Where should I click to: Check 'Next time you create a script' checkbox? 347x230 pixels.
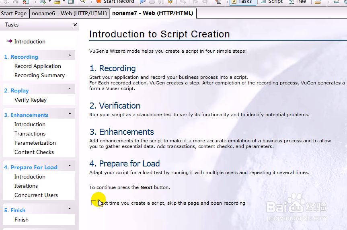93,203
